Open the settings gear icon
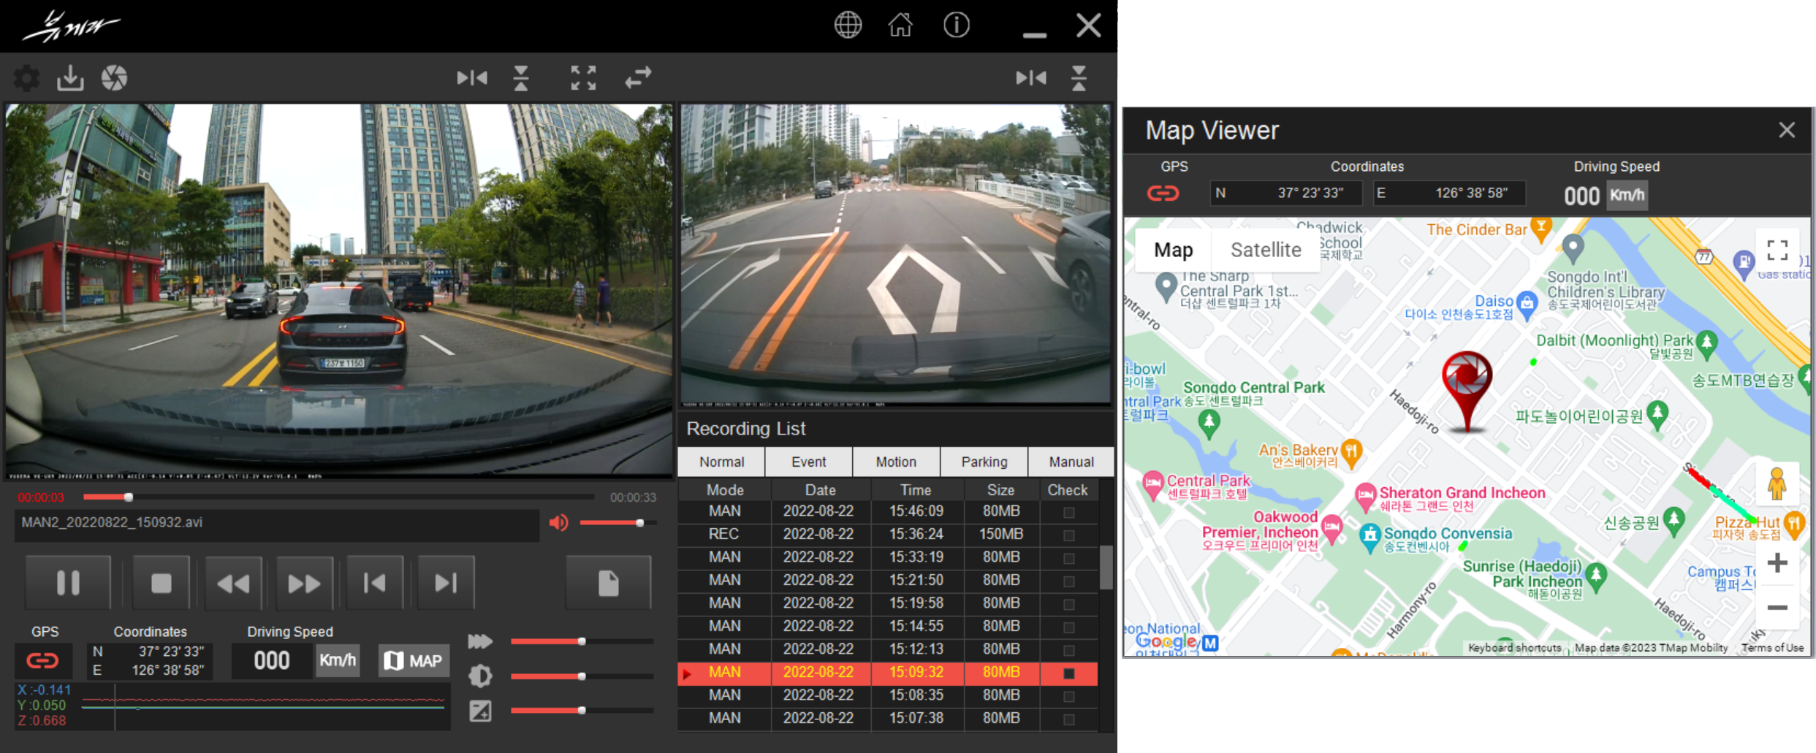Screen dimensions: 1816x753 26,78
